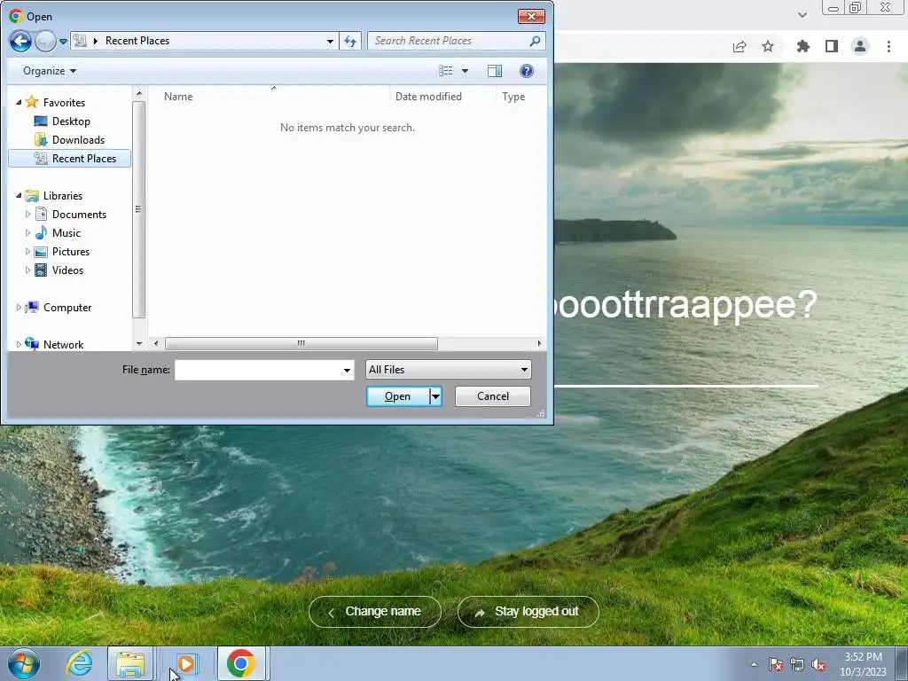Image resolution: width=908 pixels, height=681 pixels.
Task: Open the Windows Start menu
Action: [x=24, y=663]
